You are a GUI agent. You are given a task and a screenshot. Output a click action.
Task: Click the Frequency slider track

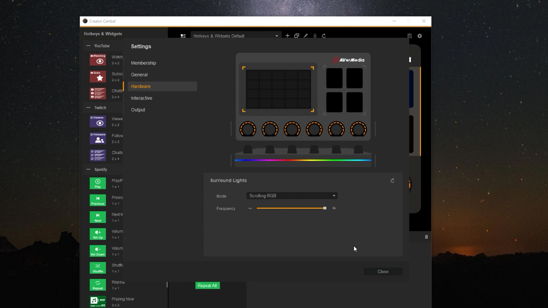pyautogui.click(x=291, y=208)
